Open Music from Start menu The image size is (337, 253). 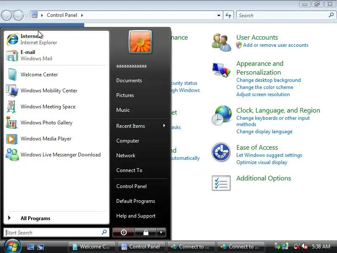[123, 110]
